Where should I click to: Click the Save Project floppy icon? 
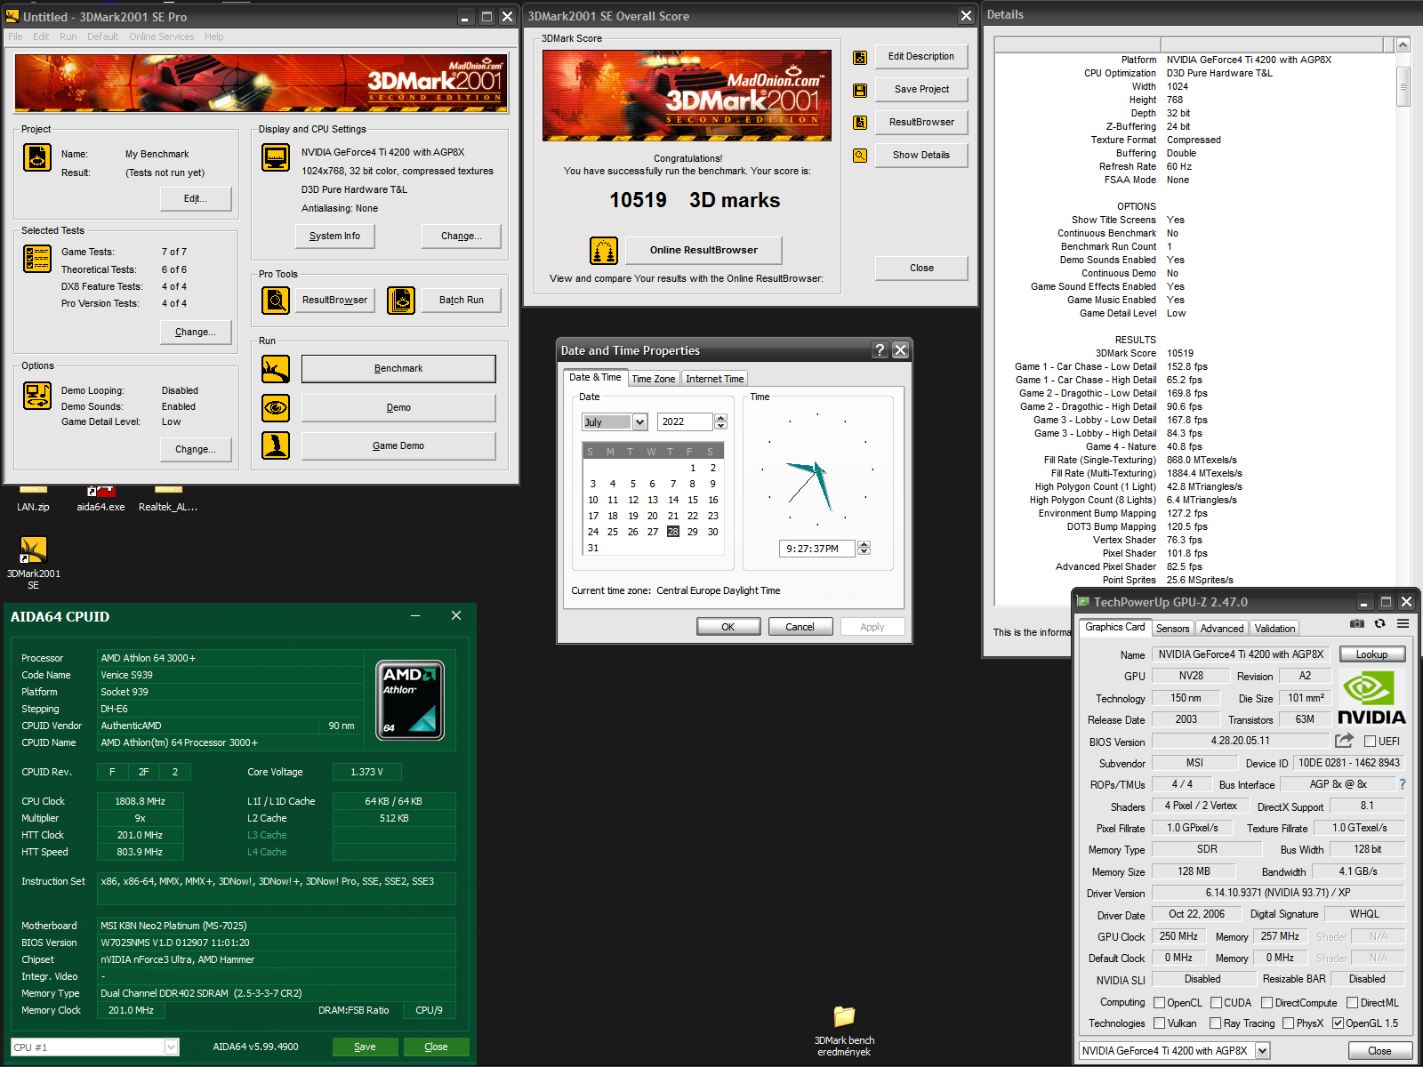point(860,90)
